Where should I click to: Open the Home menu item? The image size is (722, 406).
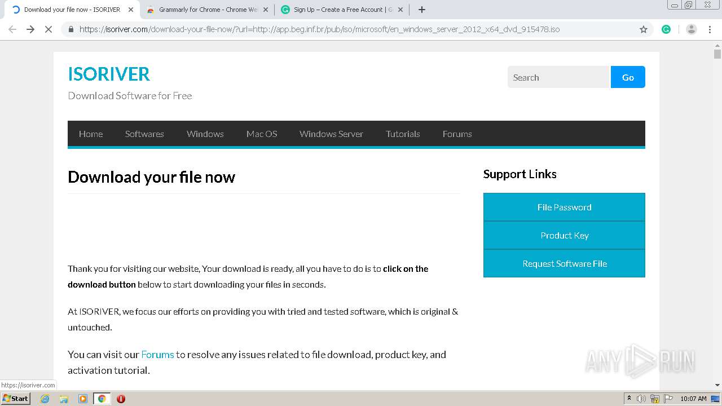(x=91, y=134)
